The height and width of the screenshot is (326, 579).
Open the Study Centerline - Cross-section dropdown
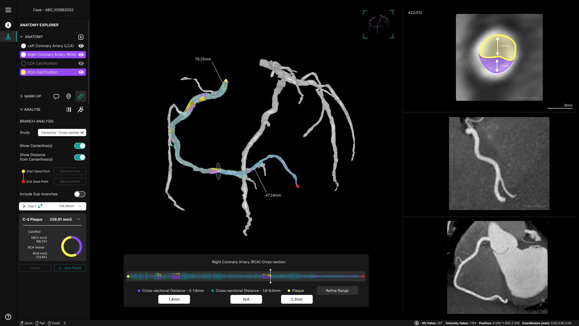click(x=62, y=133)
